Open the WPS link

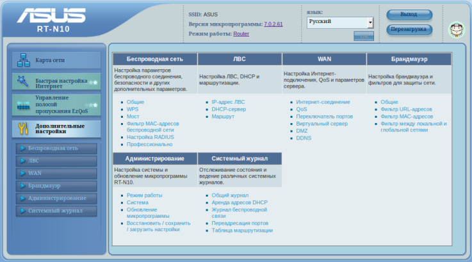[133, 110]
